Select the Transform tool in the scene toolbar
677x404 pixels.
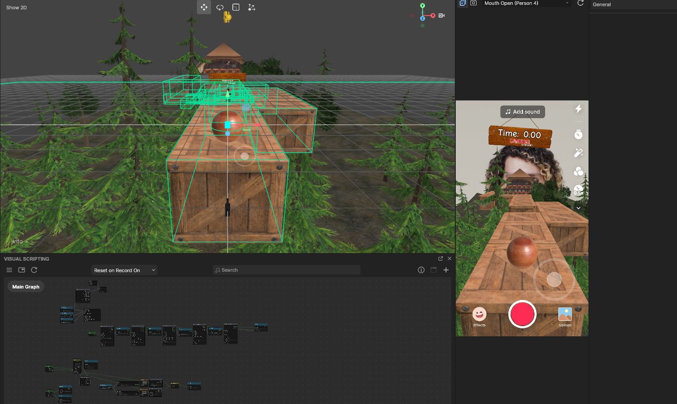[x=252, y=8]
